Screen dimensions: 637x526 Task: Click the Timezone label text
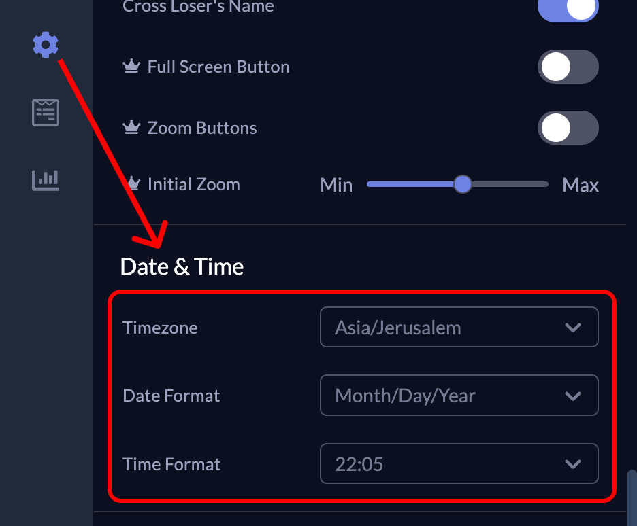pos(160,328)
